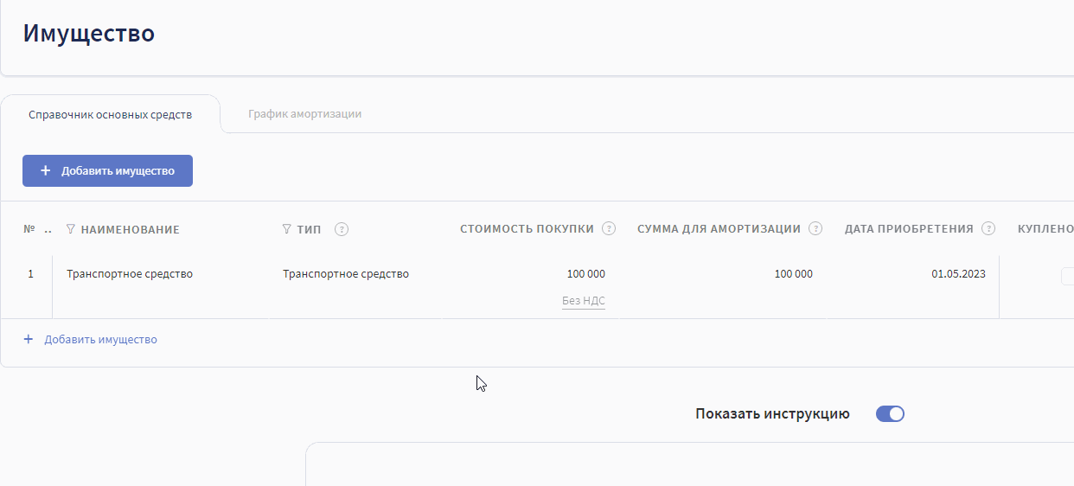Click amortization sum value 100 000
Screen dimensions: 1074x486
[794, 274]
